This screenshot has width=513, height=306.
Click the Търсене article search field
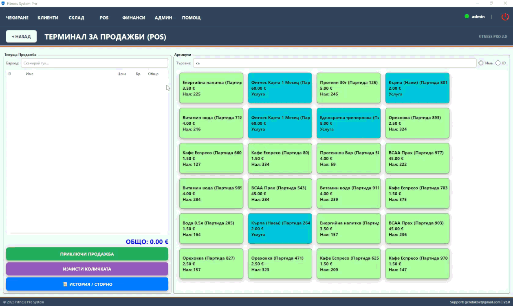tap(334, 63)
